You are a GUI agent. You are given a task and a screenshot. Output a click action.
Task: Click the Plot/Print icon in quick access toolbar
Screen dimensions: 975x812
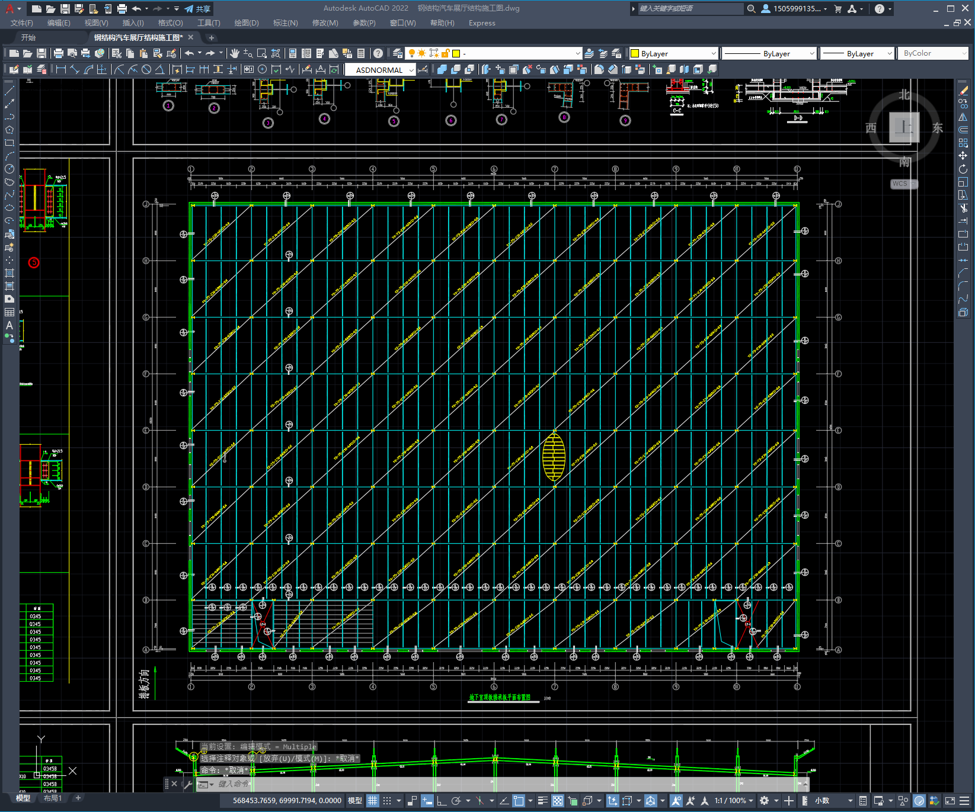pyautogui.click(x=122, y=8)
